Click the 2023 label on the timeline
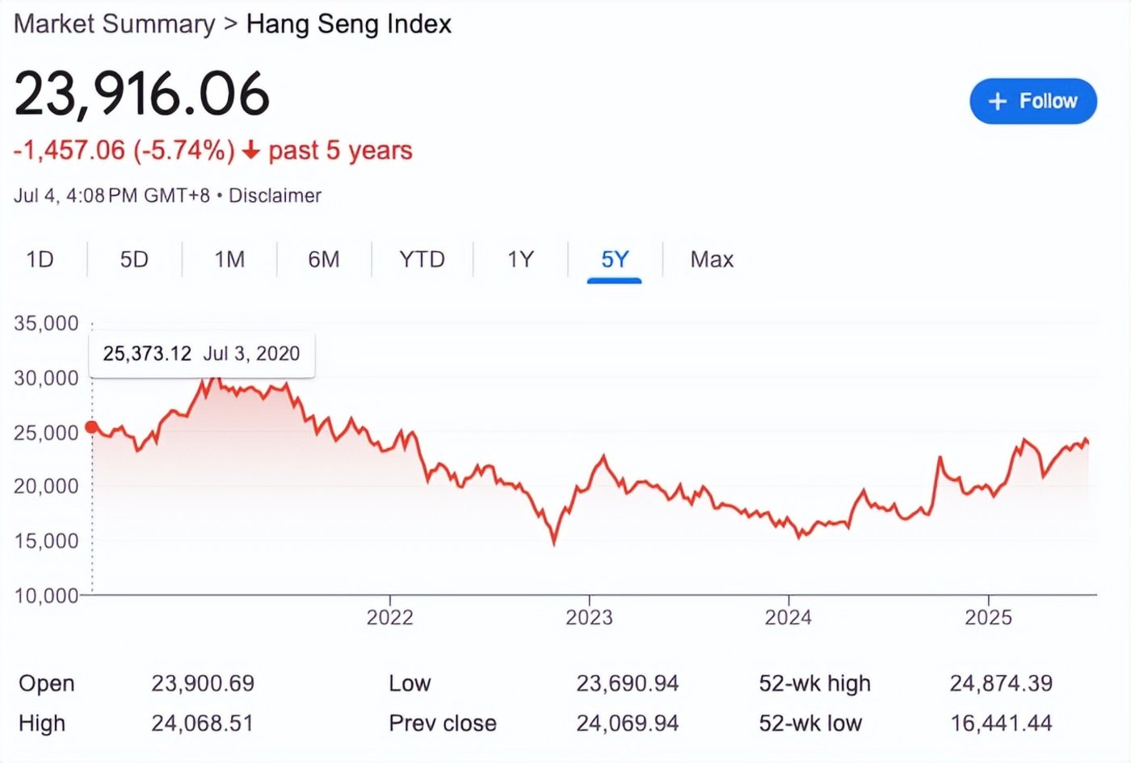The image size is (1131, 763). click(x=589, y=618)
